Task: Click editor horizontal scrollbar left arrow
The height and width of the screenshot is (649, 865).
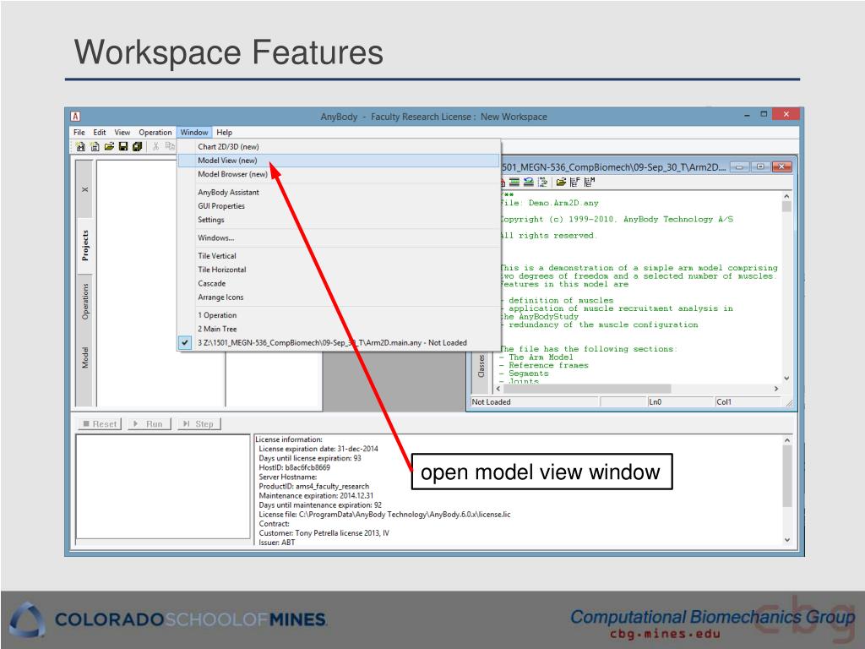Action: [498, 389]
